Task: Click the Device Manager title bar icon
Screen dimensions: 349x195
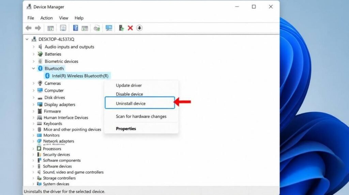Action: pos(29,7)
